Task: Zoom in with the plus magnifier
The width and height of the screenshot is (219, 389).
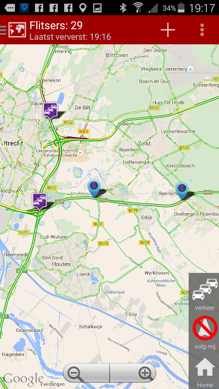Action: point(133,373)
